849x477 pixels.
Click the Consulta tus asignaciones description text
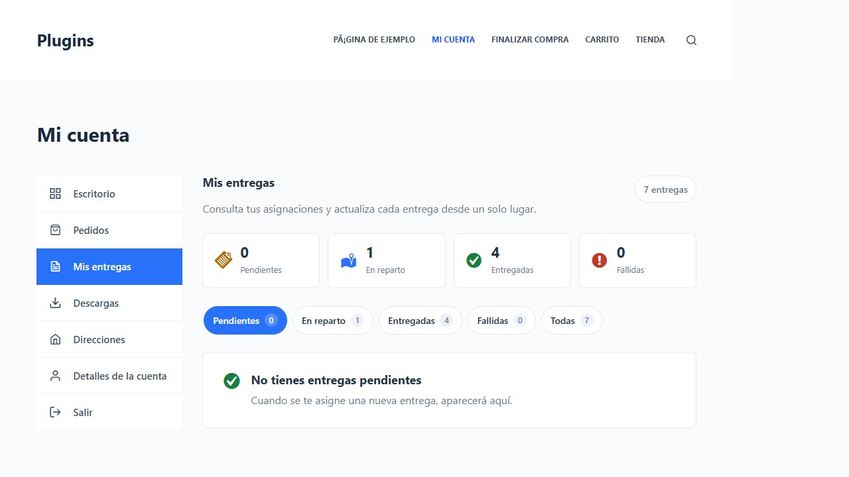pyautogui.click(x=369, y=209)
